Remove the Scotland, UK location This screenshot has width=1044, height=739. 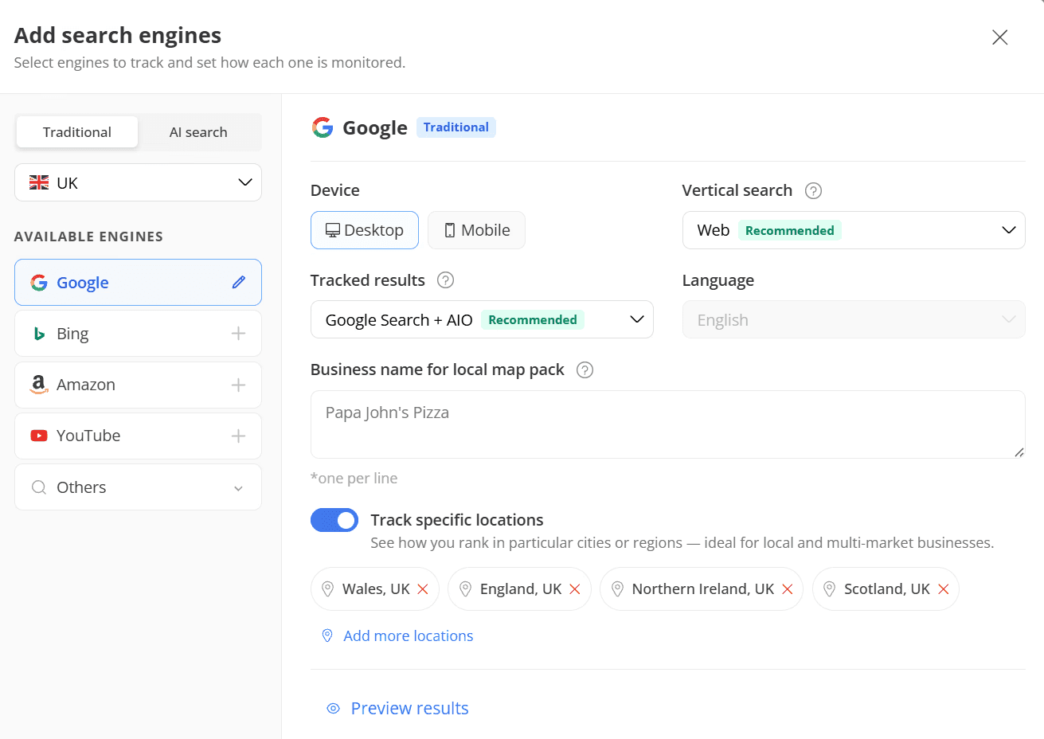(x=944, y=589)
